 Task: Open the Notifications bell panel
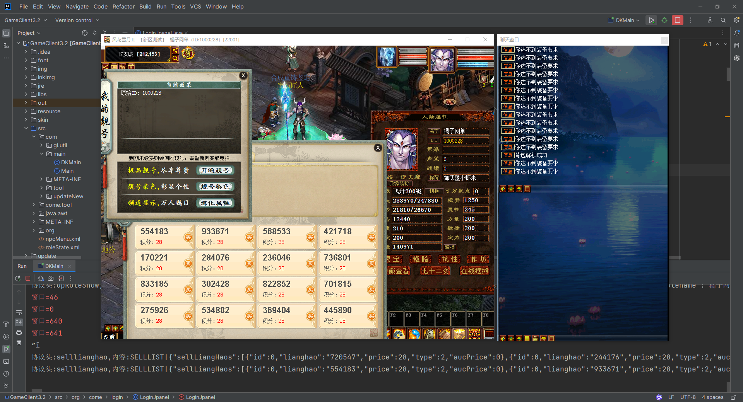(737, 33)
